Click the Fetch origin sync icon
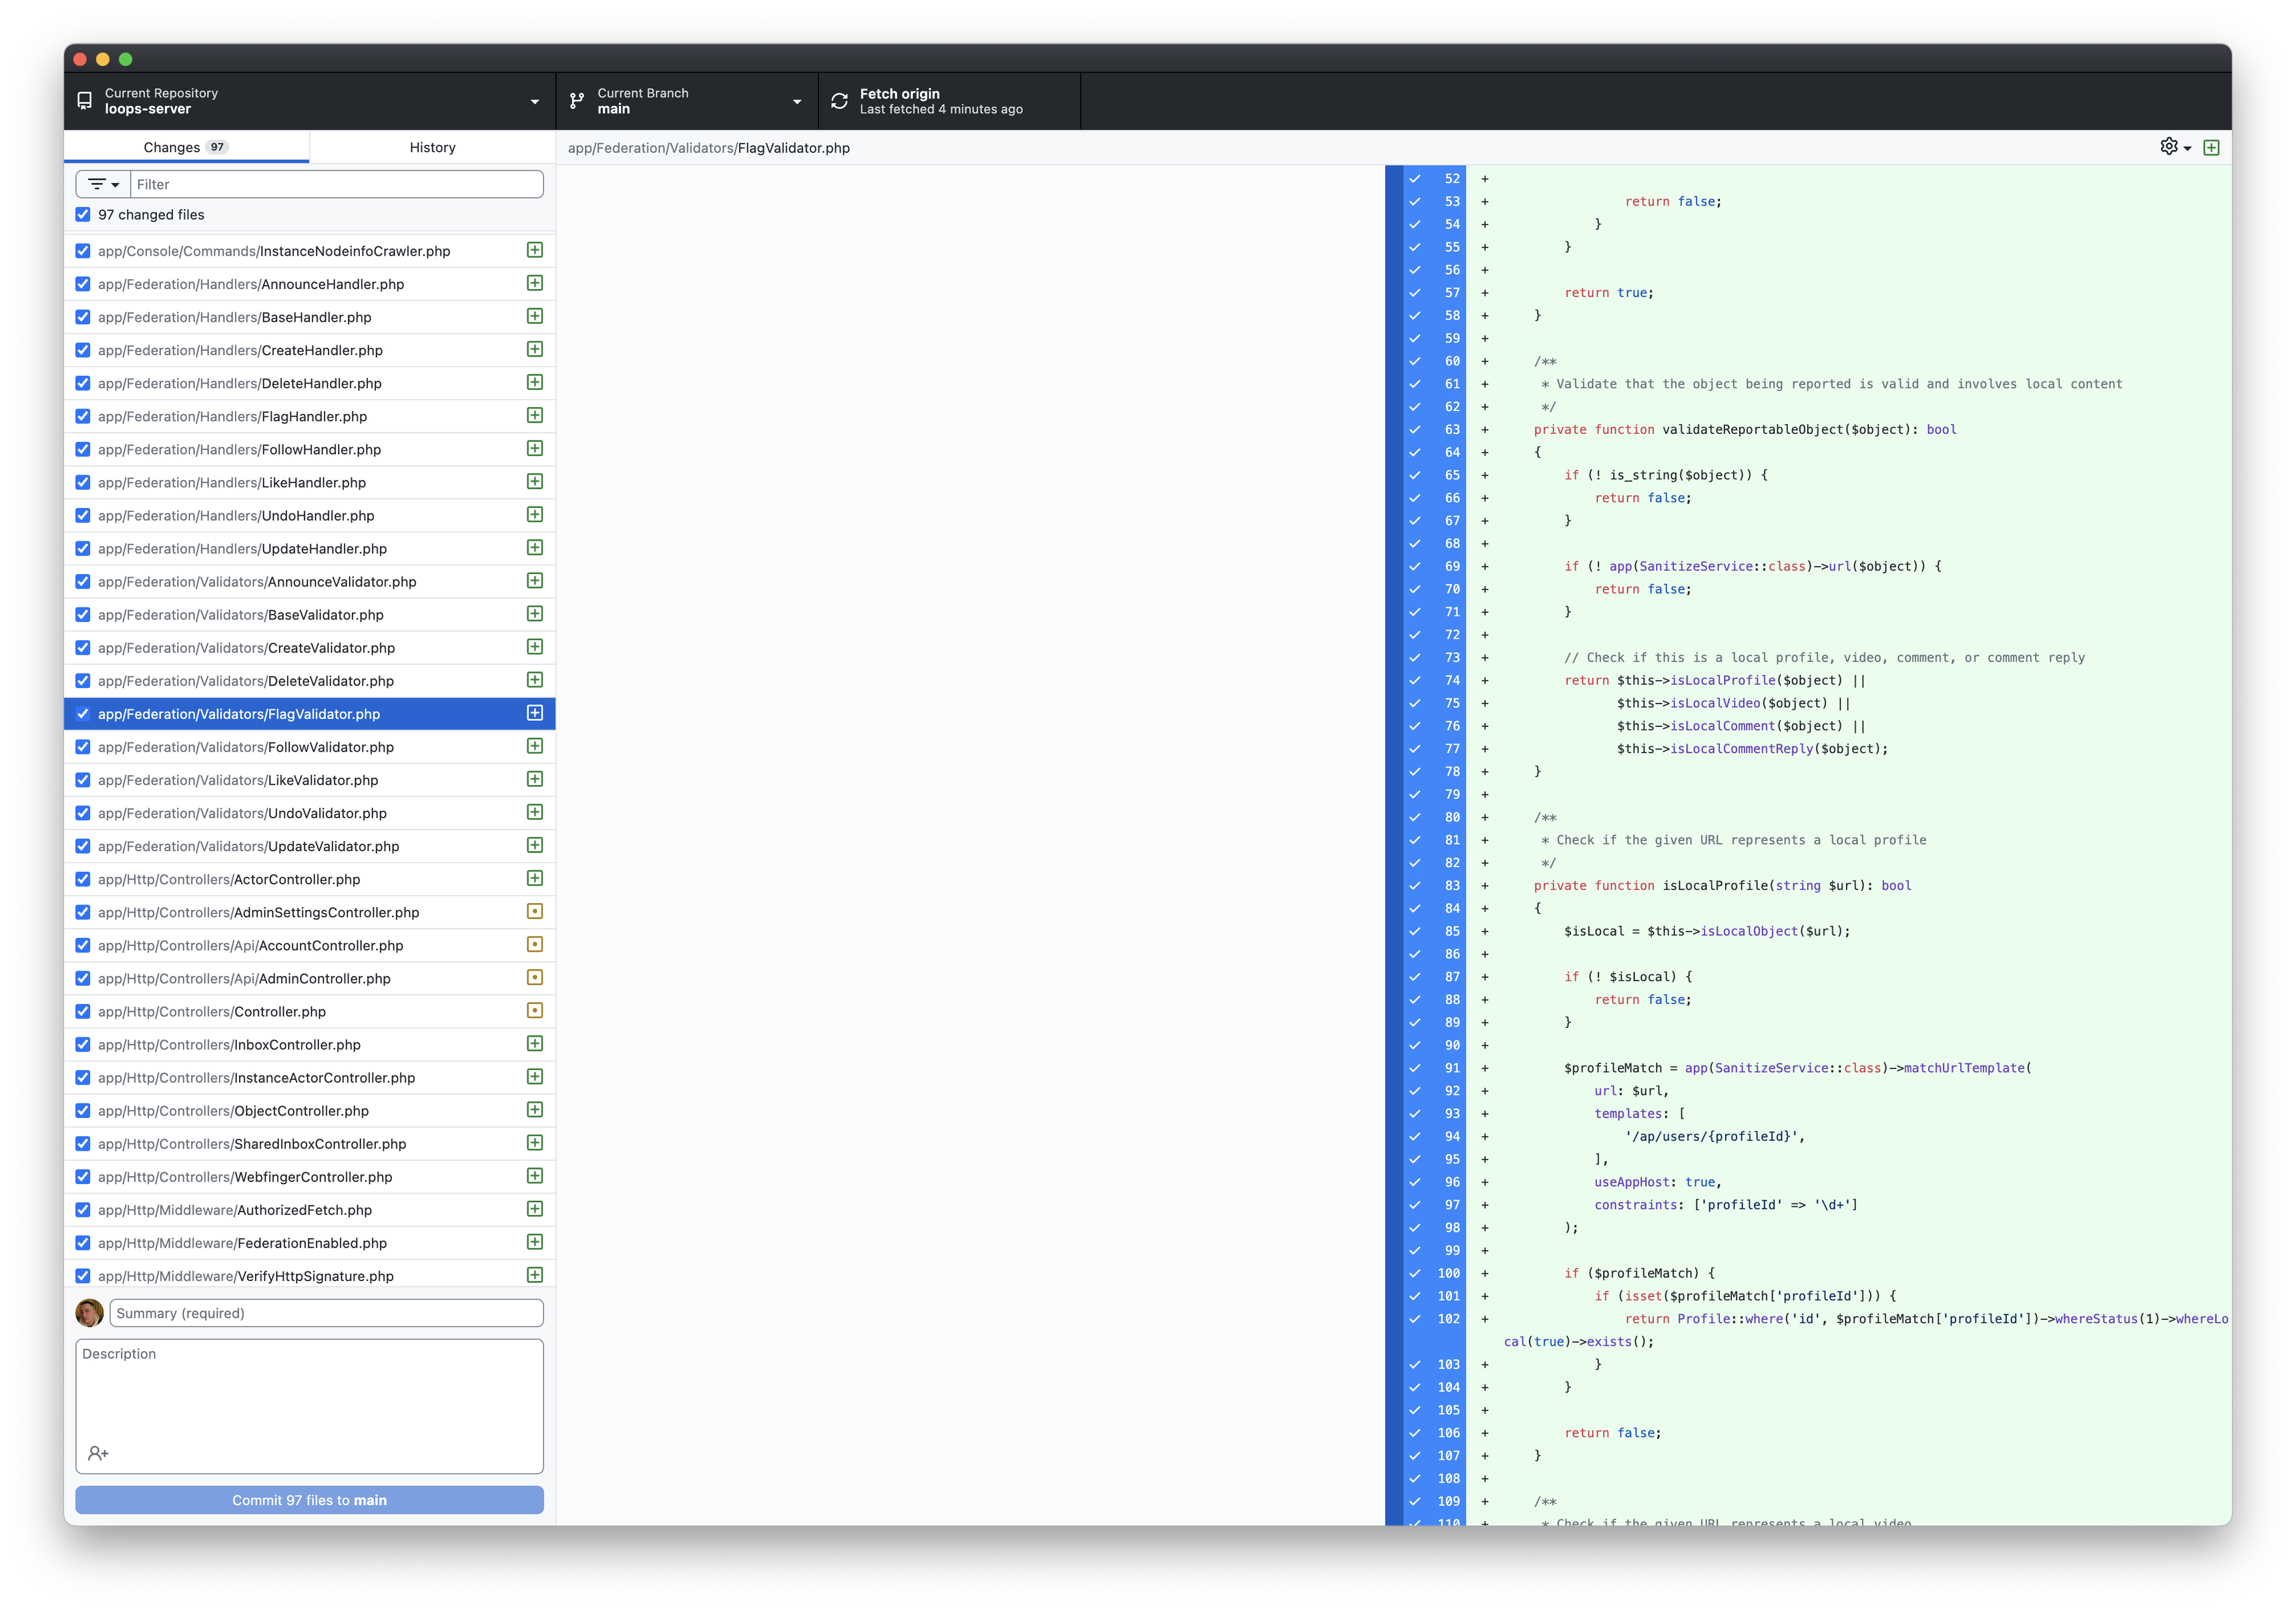The height and width of the screenshot is (1610, 2296). tap(839, 101)
